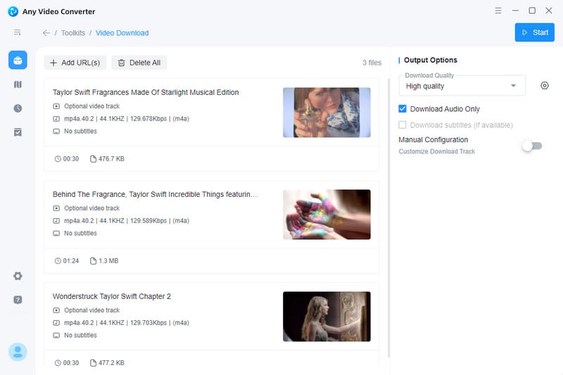Image resolution: width=563 pixels, height=375 pixels.
Task: Click Customize Download Track label
Action: point(436,151)
